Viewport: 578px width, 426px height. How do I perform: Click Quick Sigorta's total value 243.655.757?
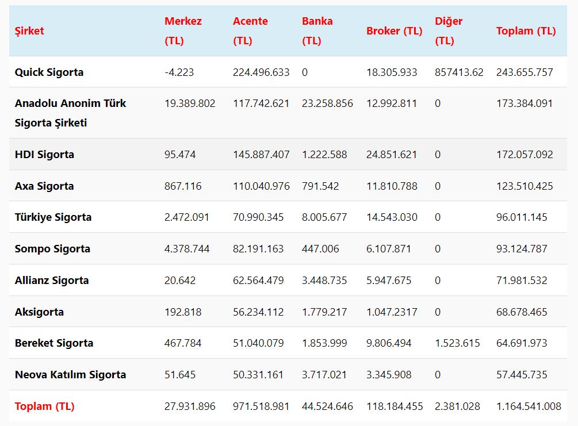[x=525, y=72]
